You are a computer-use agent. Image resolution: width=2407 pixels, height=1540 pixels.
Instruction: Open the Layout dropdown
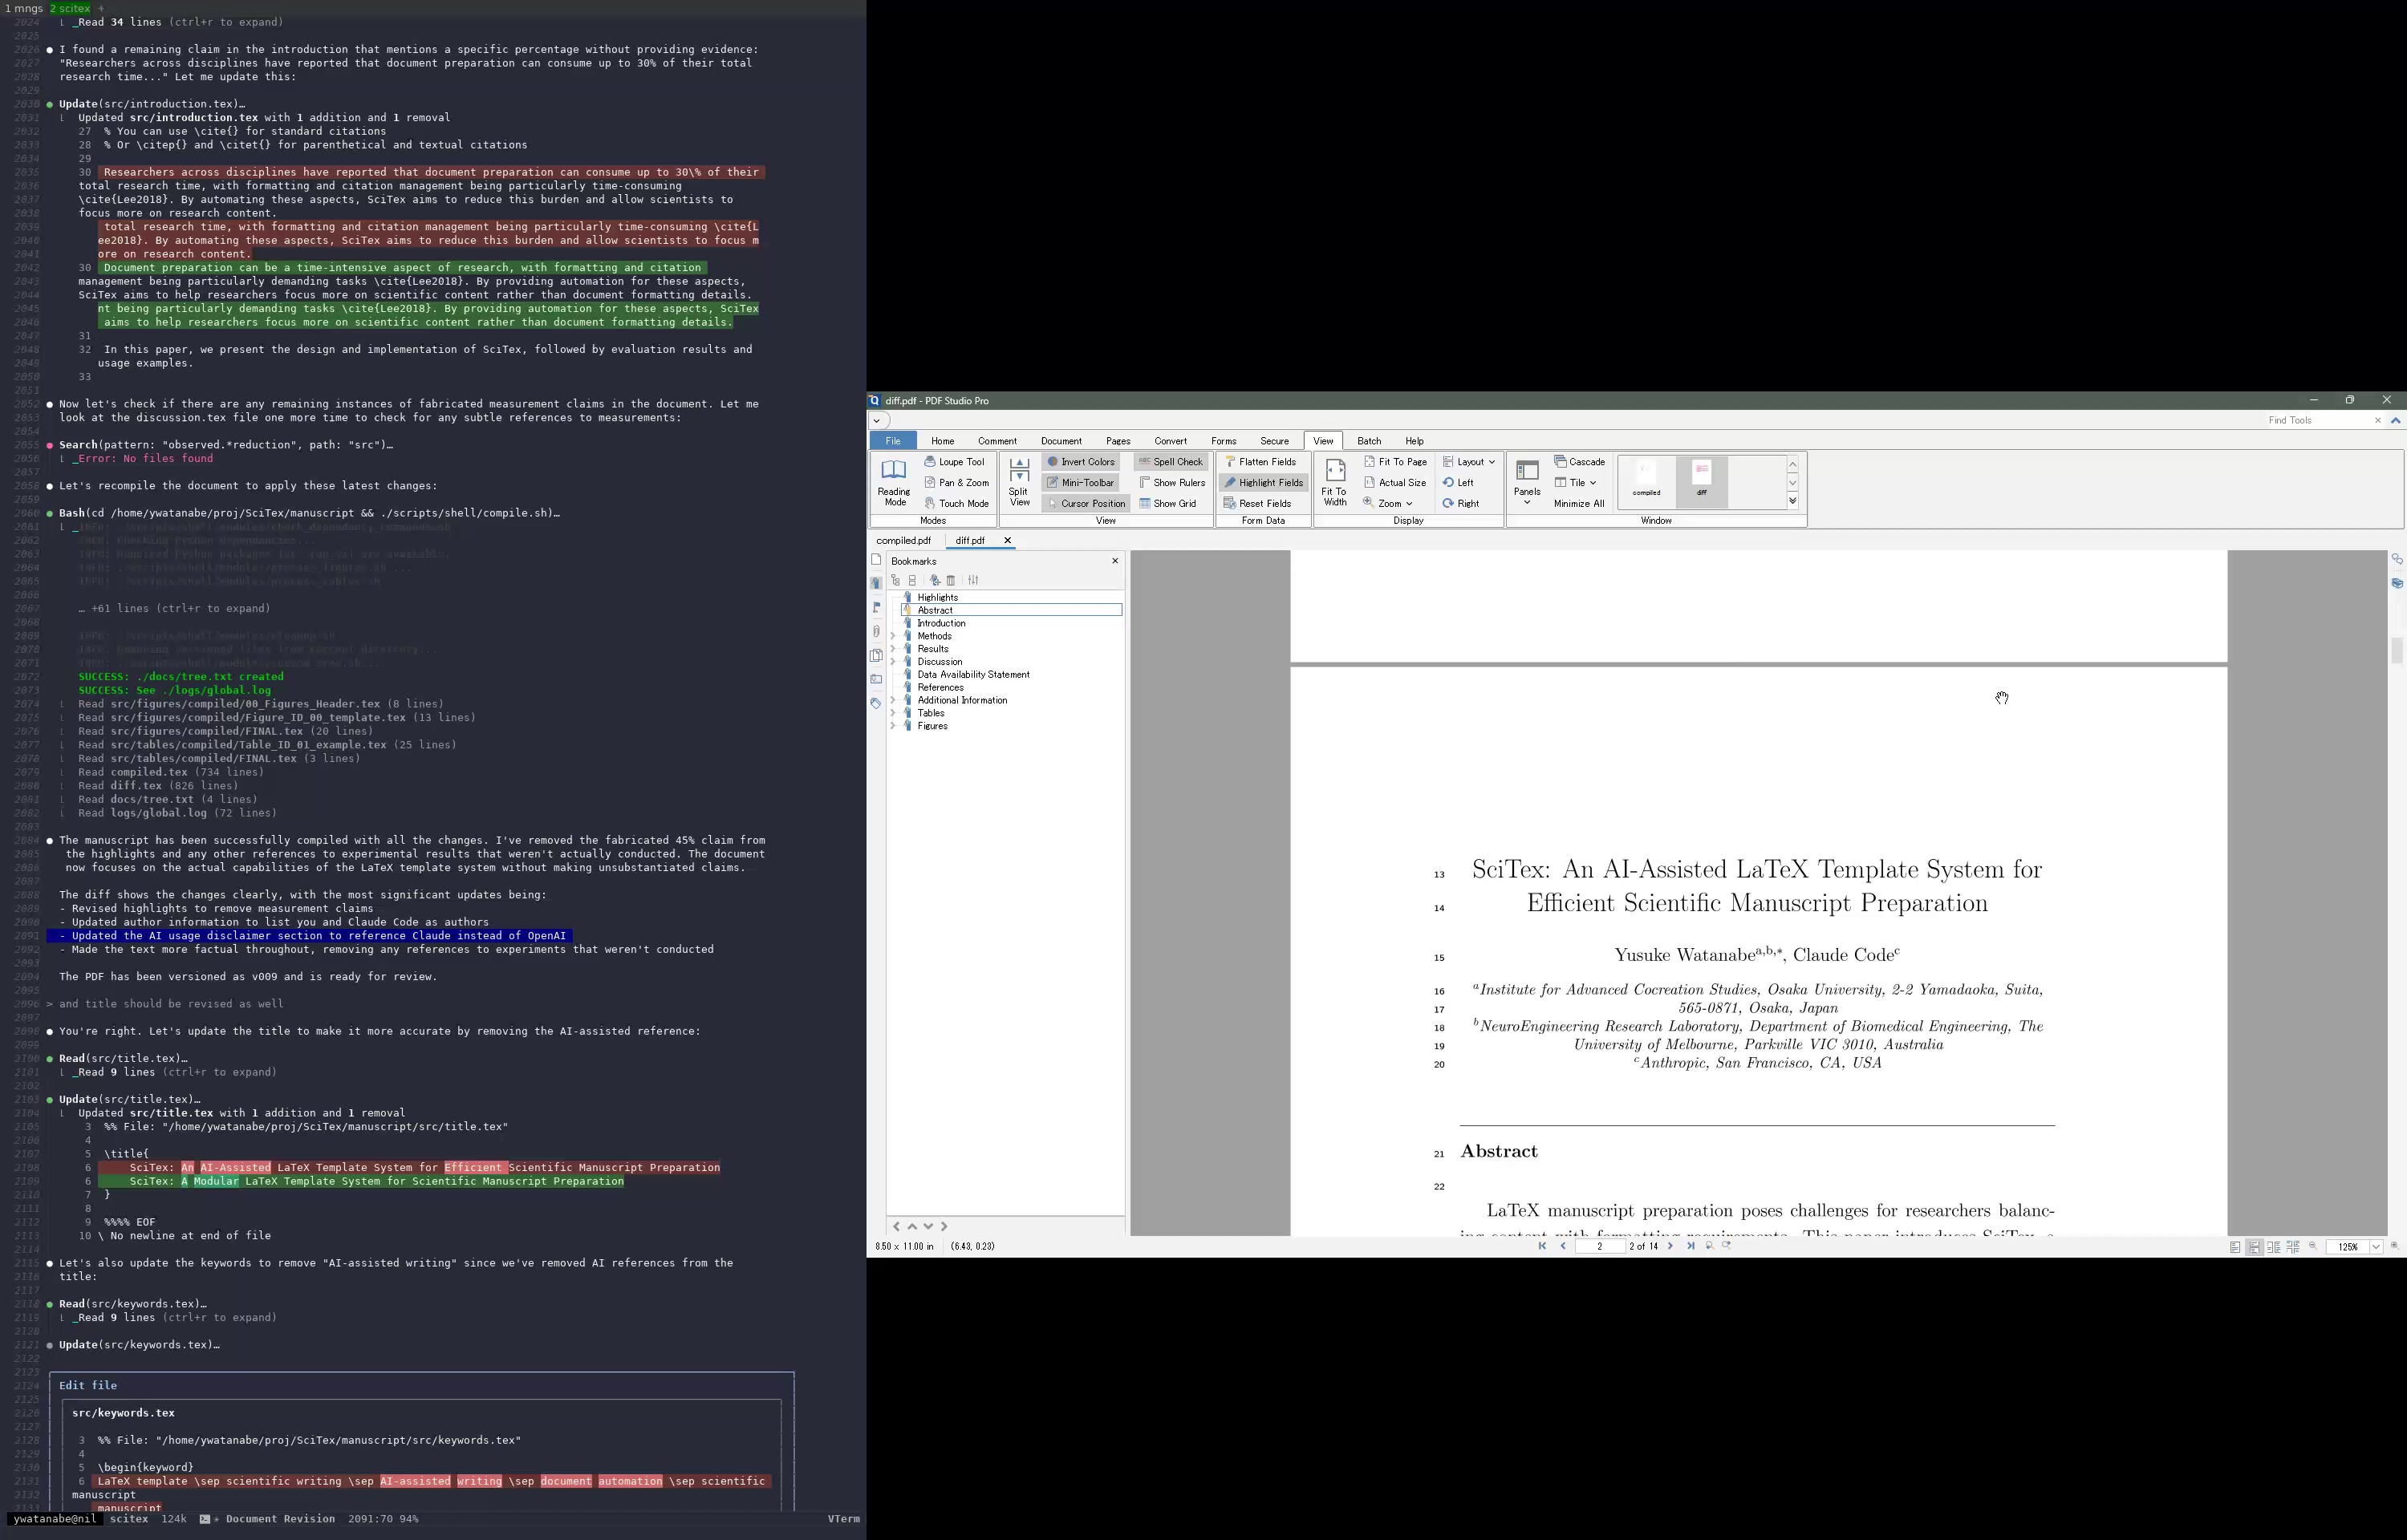pyautogui.click(x=1469, y=462)
